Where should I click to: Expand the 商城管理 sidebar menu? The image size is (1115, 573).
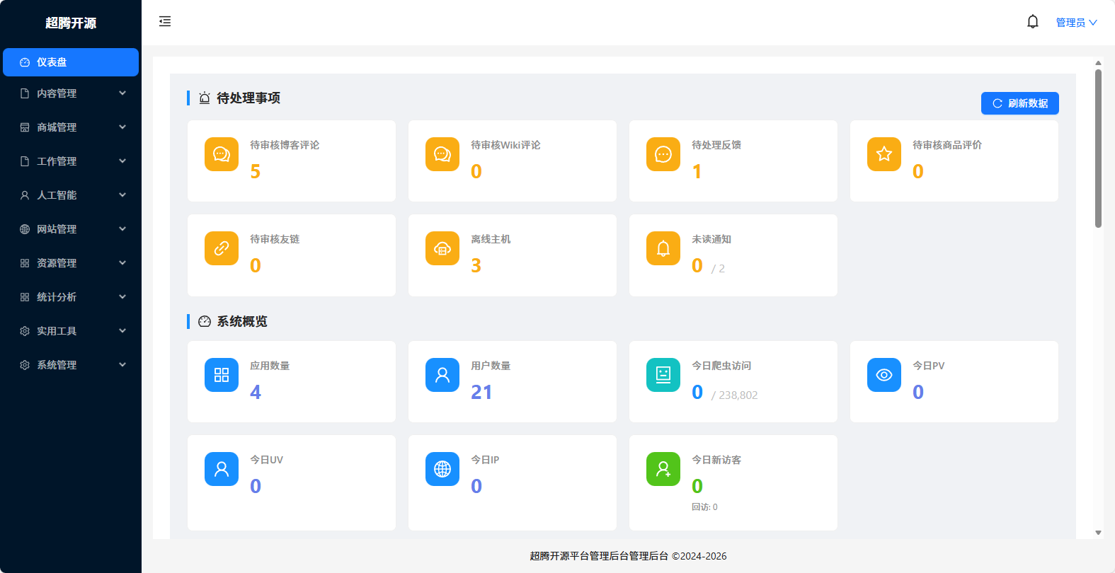(x=71, y=127)
